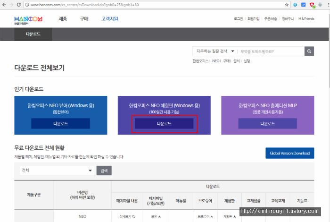Bookmark this page with the star icon
The image size is (330, 222).
tap(287, 5)
